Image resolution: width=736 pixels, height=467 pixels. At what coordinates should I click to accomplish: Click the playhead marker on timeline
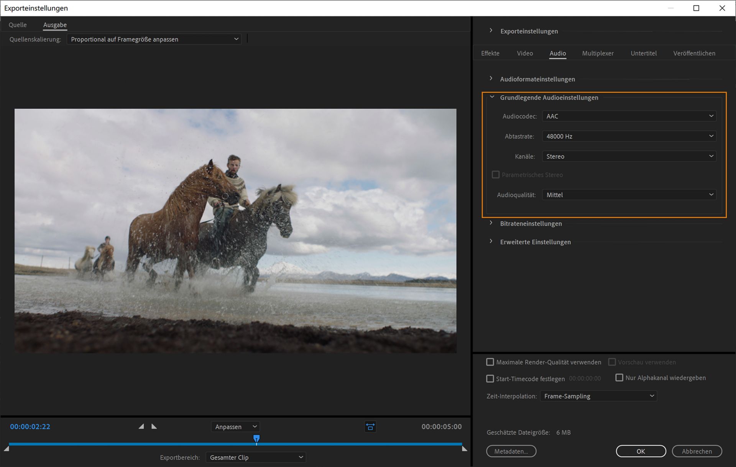coord(256,438)
